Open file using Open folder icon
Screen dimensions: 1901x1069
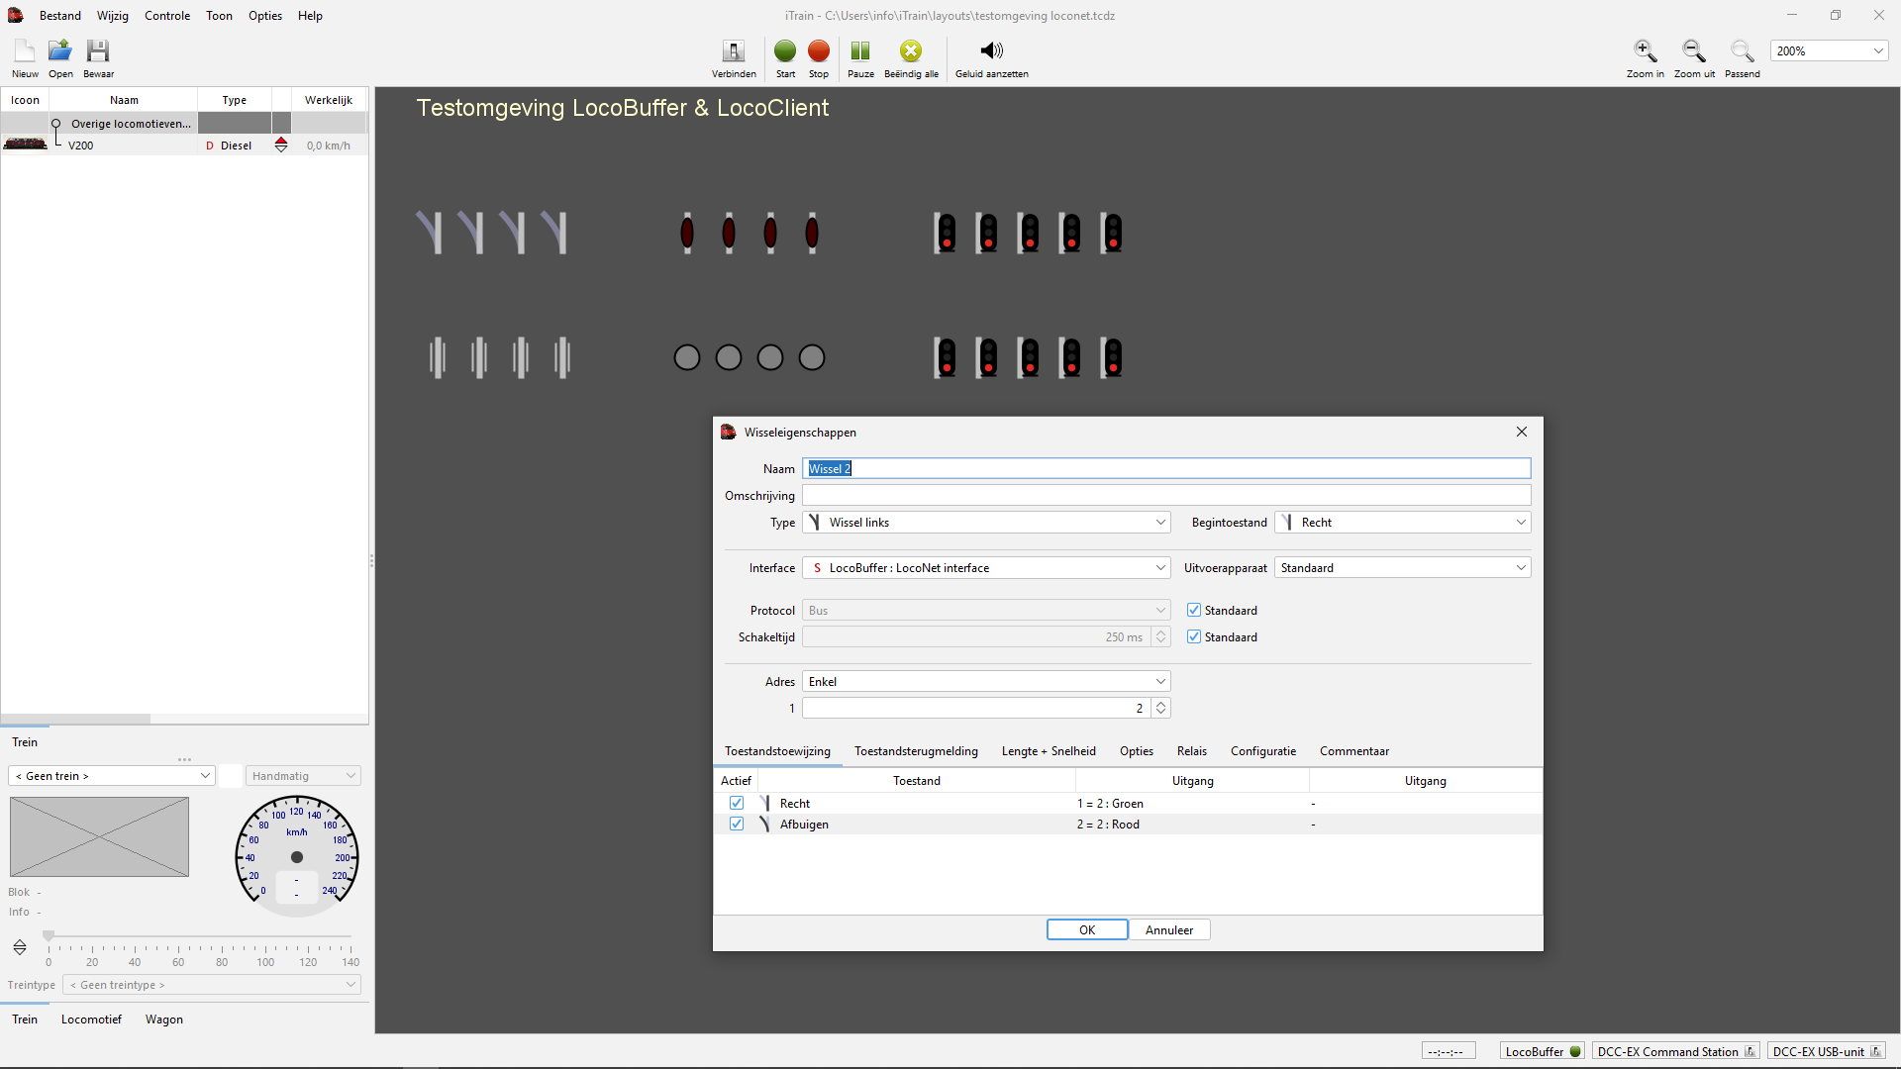[60, 51]
